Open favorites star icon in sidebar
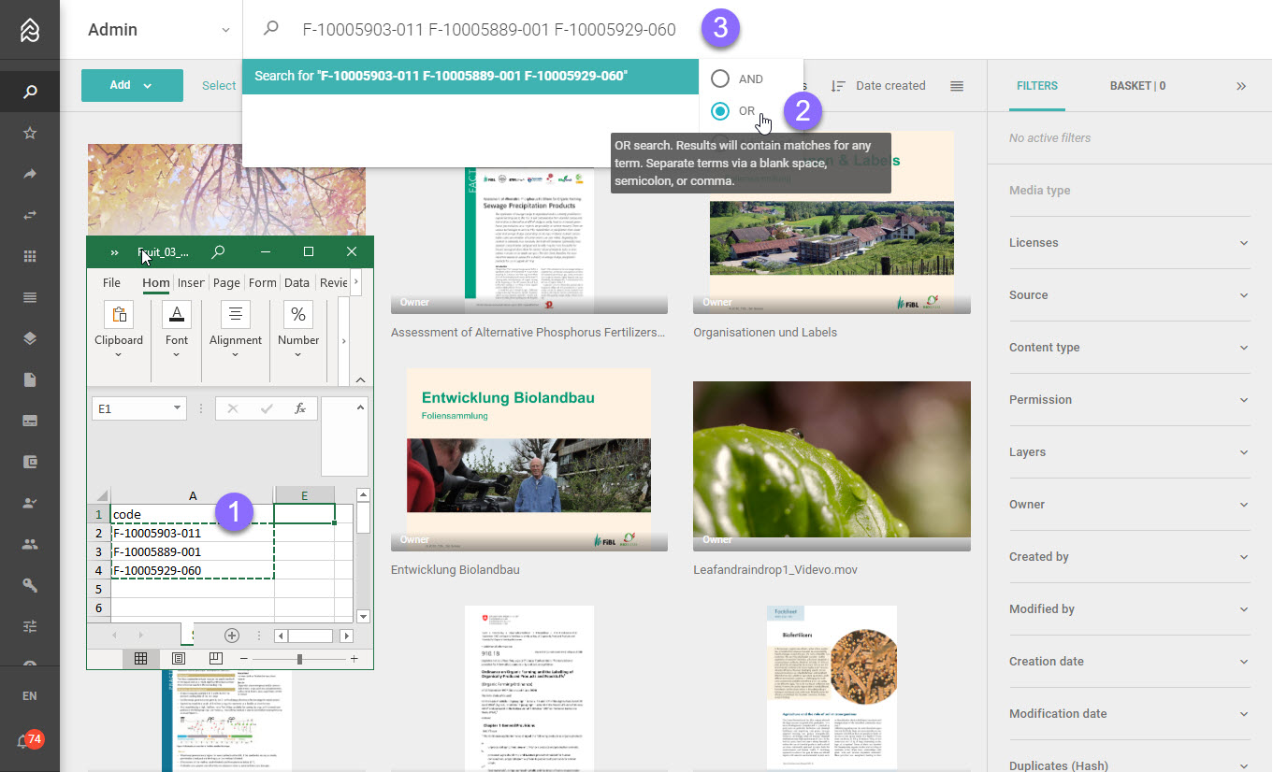This screenshot has width=1273, height=772. point(30,134)
